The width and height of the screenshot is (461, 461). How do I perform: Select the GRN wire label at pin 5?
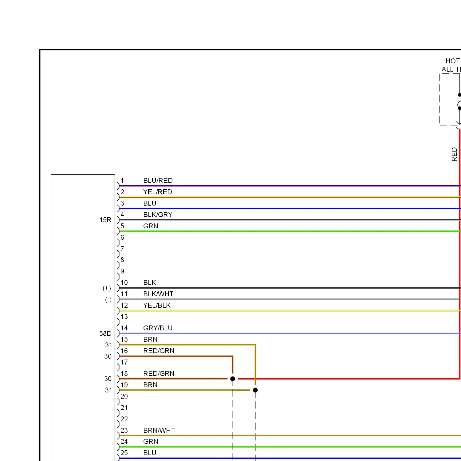151,226
